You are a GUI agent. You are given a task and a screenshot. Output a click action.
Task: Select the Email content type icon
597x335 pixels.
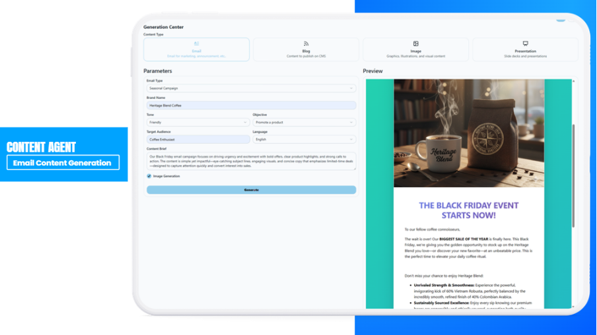(x=196, y=44)
